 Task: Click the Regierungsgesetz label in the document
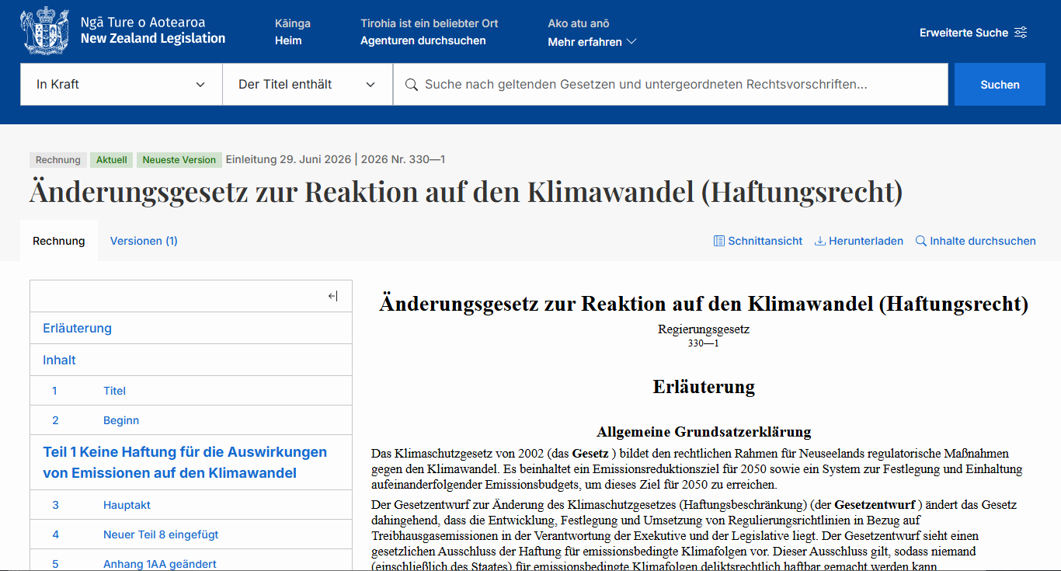[x=704, y=329]
